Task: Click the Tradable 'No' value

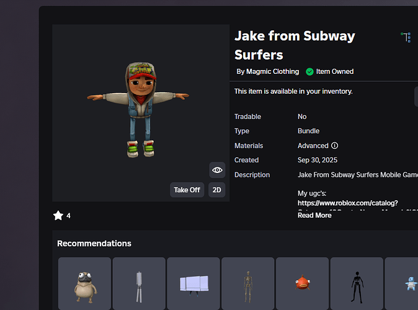Action: [302, 117]
